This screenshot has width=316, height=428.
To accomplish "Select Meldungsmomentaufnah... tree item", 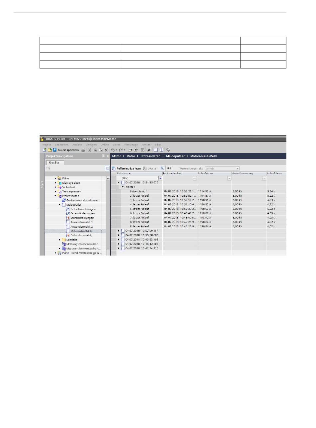I will (83, 244).
